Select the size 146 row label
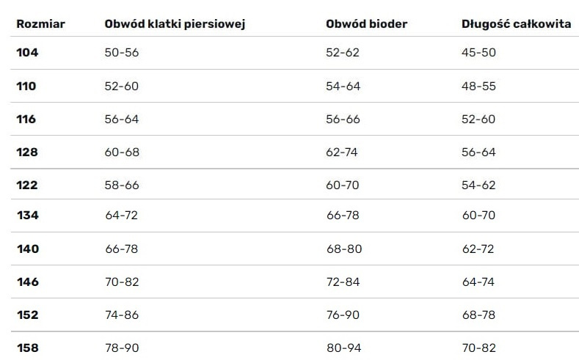 tap(27, 282)
